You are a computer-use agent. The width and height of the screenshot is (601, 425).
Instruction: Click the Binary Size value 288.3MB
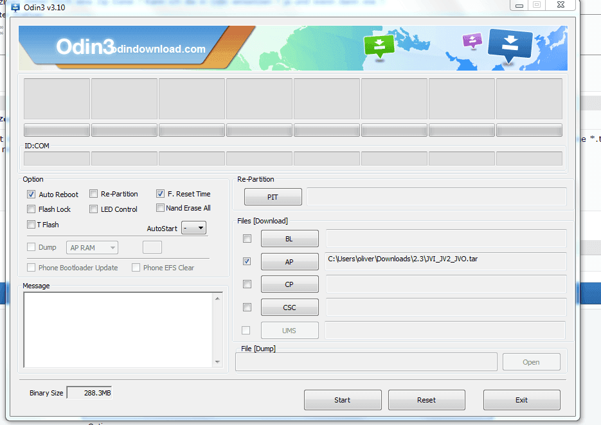point(89,392)
